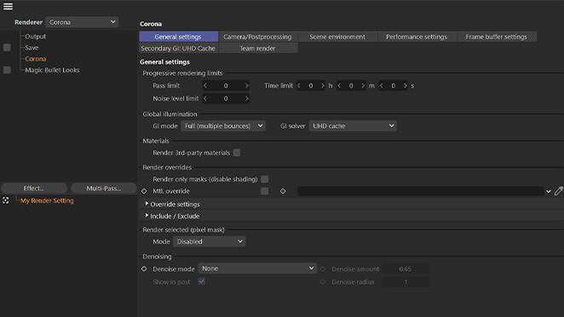The width and height of the screenshot is (564, 317).
Task: Toggle the Magic Bullet Looks checkbox
Action: (x=7, y=70)
